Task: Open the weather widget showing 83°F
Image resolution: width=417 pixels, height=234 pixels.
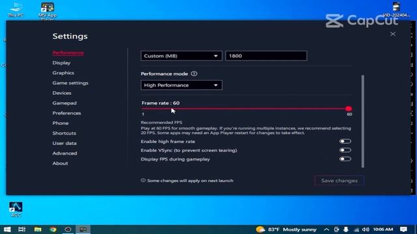Action: (x=286, y=229)
